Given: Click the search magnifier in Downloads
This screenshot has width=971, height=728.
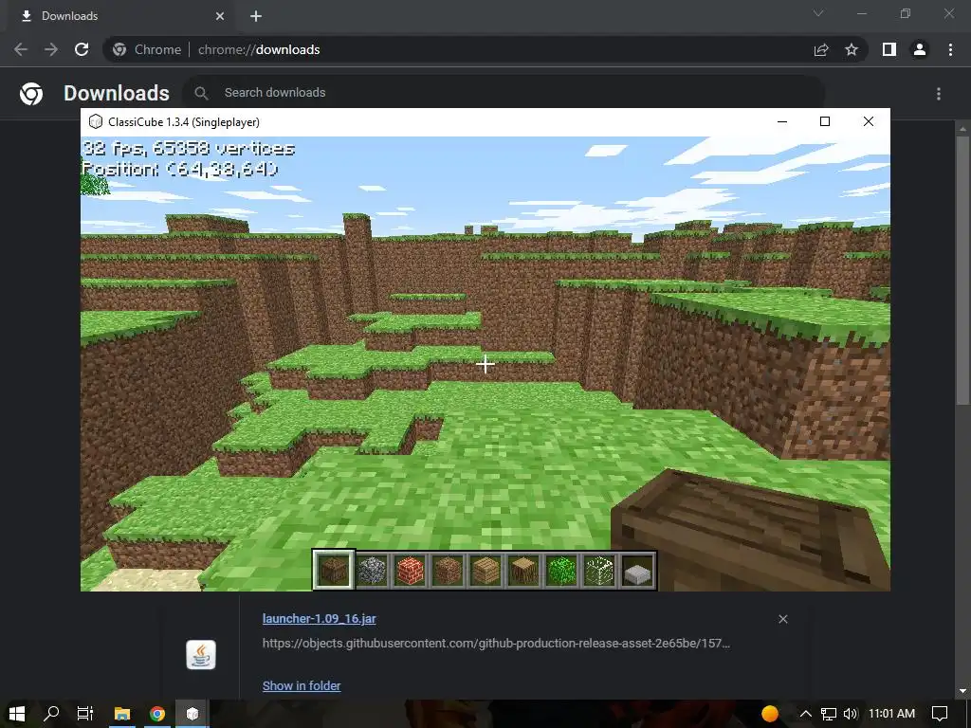Looking at the screenshot, I should (x=201, y=93).
